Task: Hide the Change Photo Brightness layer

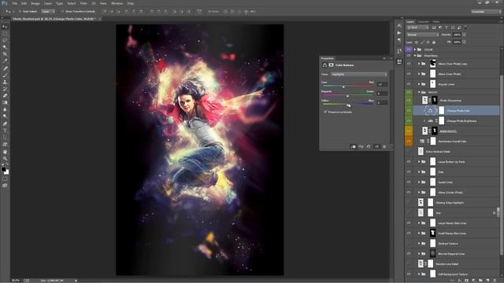Action: [409, 121]
